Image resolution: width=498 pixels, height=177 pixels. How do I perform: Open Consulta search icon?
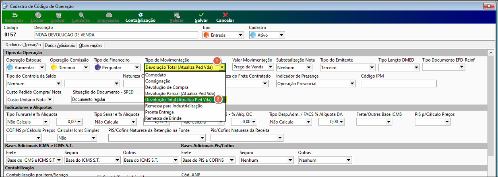(81, 15)
